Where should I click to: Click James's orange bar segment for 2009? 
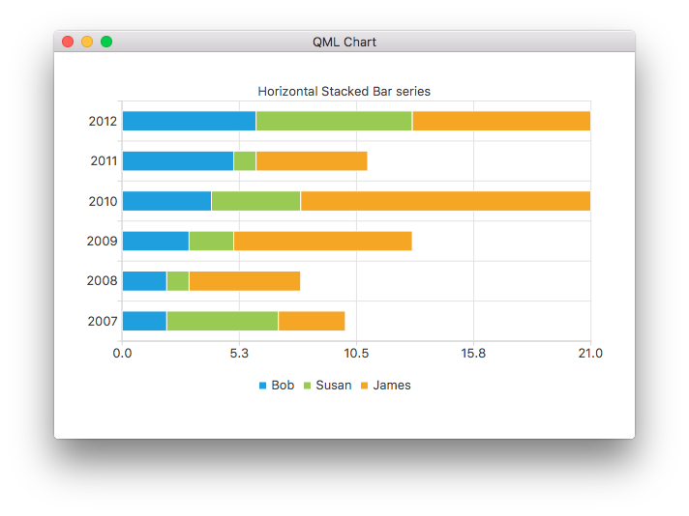[322, 241]
